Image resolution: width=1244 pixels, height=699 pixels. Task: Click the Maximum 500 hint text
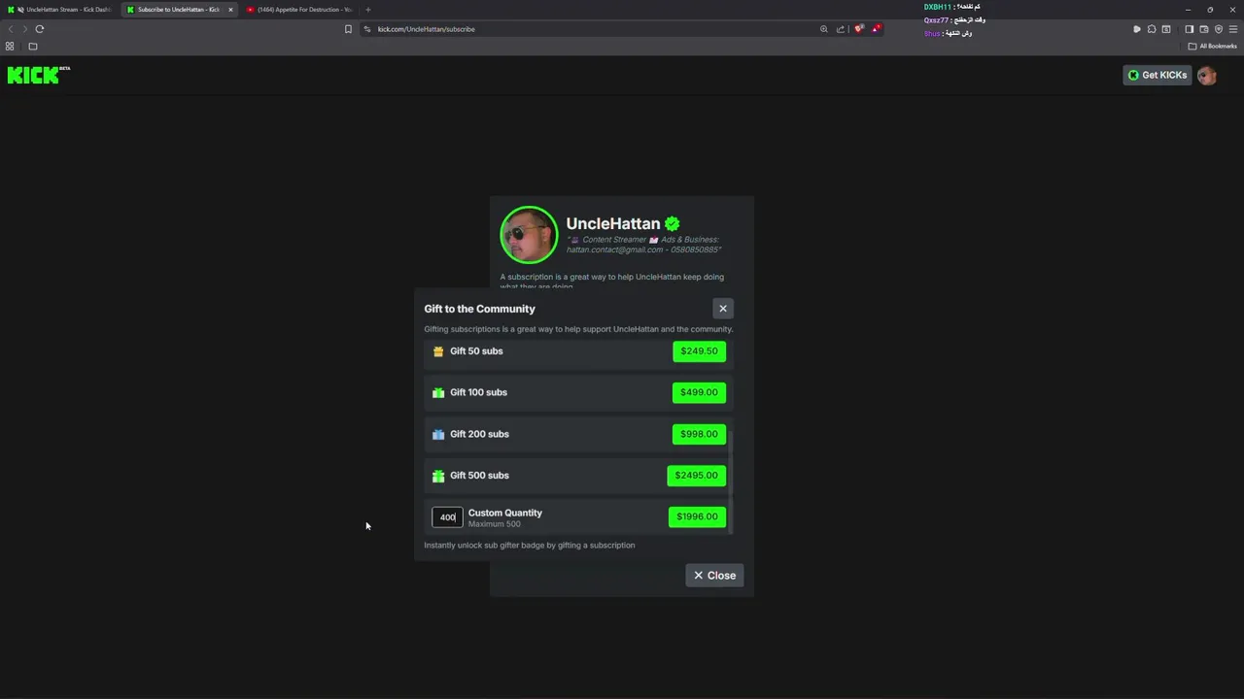[x=495, y=524]
